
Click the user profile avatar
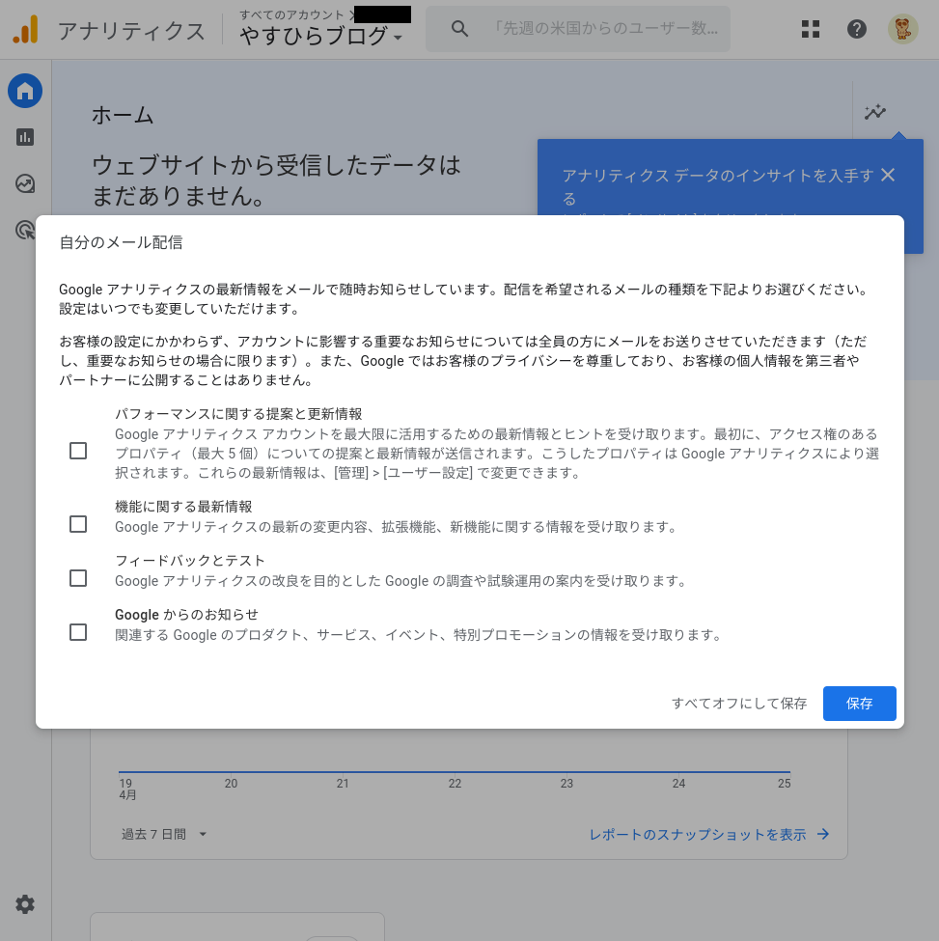(x=903, y=29)
